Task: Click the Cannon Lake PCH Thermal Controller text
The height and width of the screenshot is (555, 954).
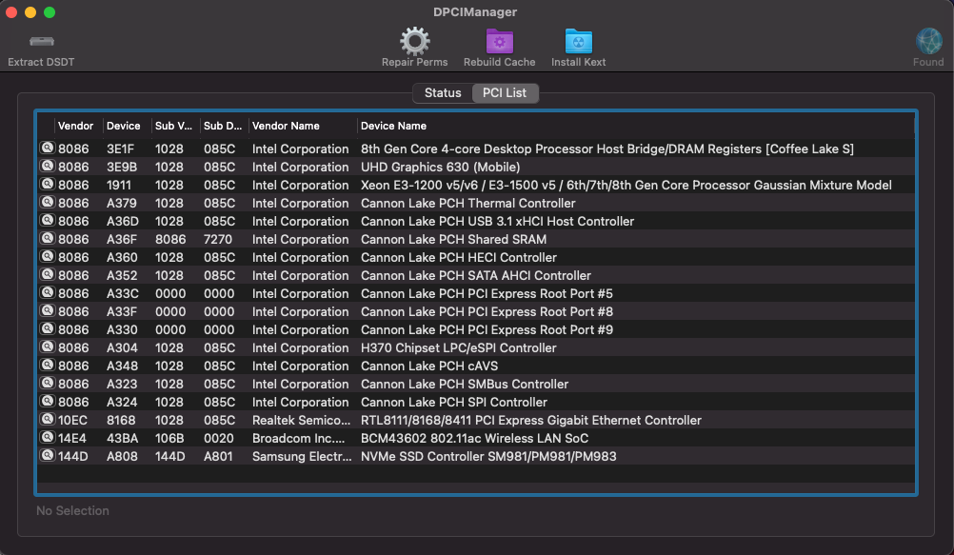Action: (467, 204)
